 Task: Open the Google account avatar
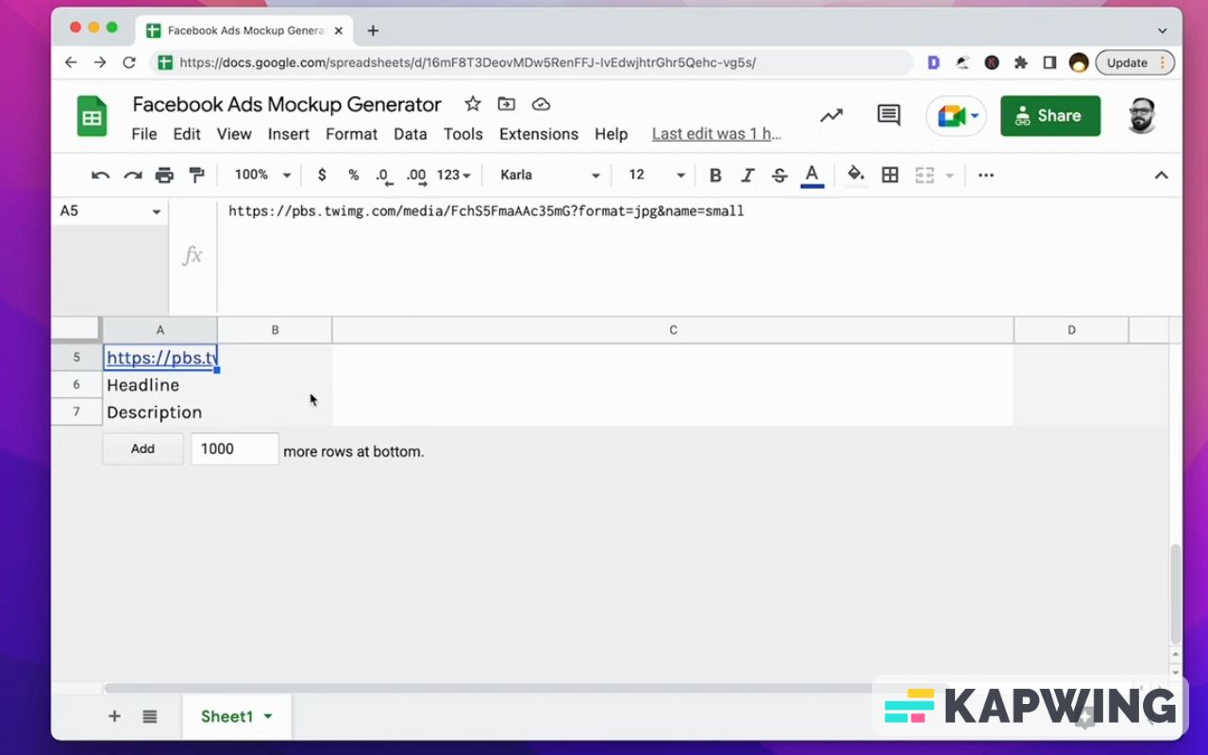pos(1142,115)
